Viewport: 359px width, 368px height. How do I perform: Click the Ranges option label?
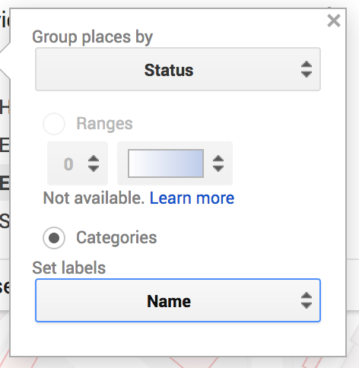click(x=104, y=124)
